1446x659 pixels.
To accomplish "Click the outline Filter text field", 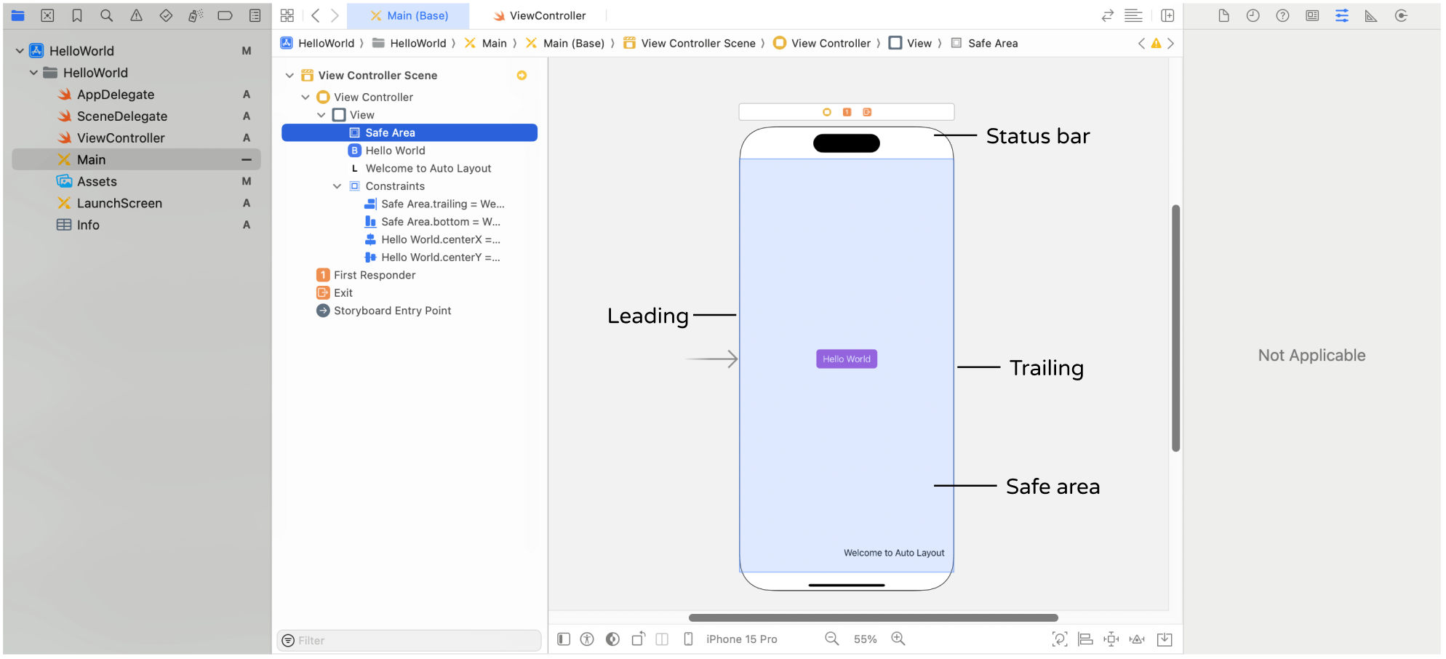I will (x=415, y=641).
